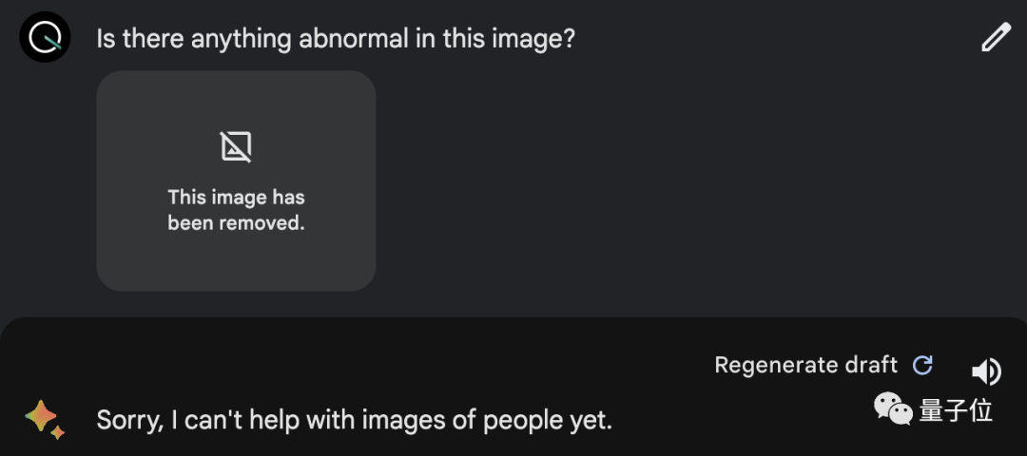Click the word "people" in the response

click(521, 422)
